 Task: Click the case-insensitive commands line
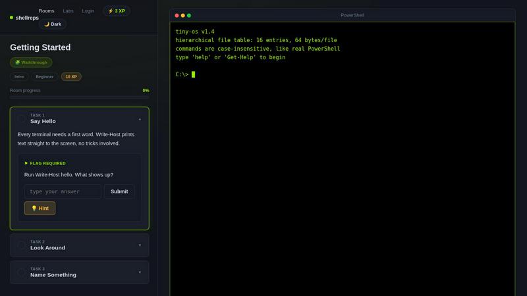point(258,49)
